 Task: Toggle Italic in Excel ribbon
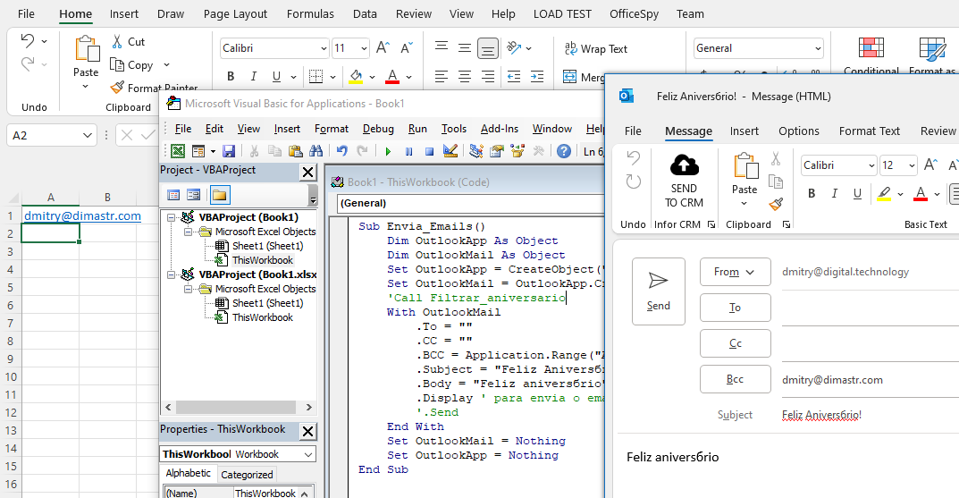coord(253,77)
